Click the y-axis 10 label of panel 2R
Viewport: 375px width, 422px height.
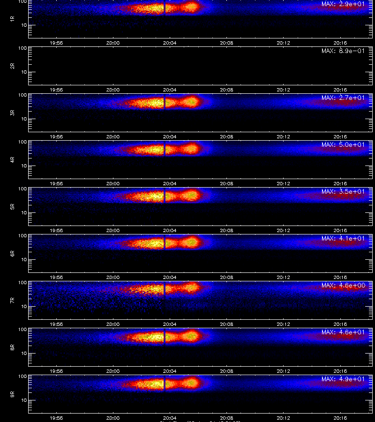24,72
